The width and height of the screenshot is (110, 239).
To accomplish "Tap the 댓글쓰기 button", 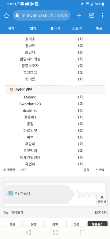I will 97,224.
